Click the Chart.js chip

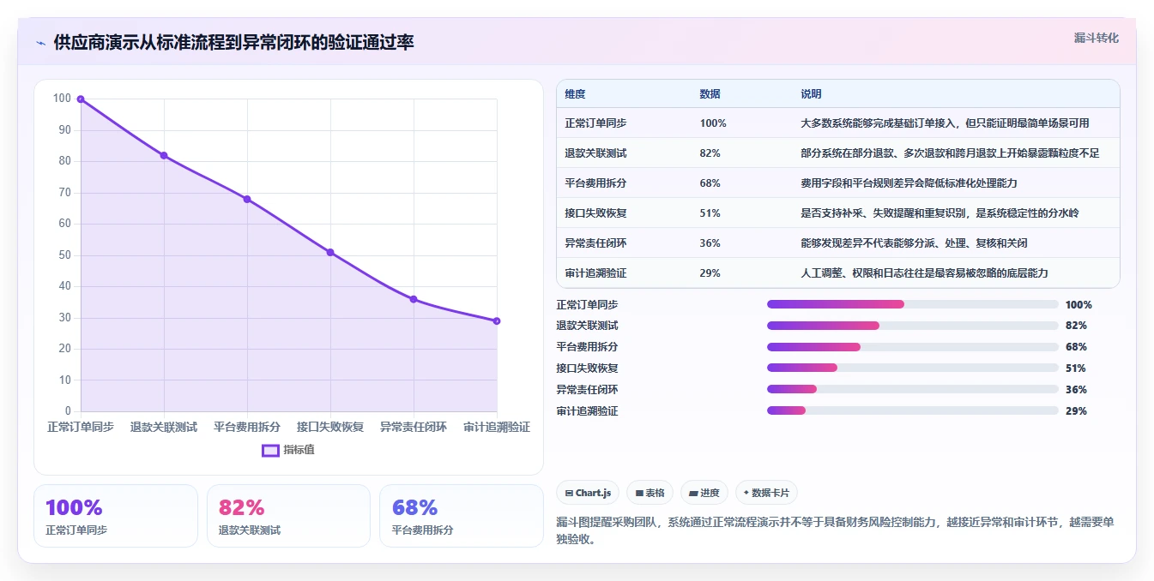pos(588,493)
